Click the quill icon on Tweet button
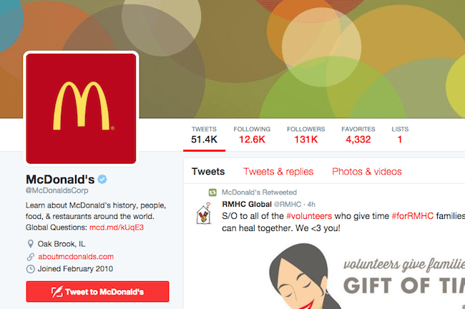Image resolution: width=465 pixels, height=309 pixels. tap(57, 292)
